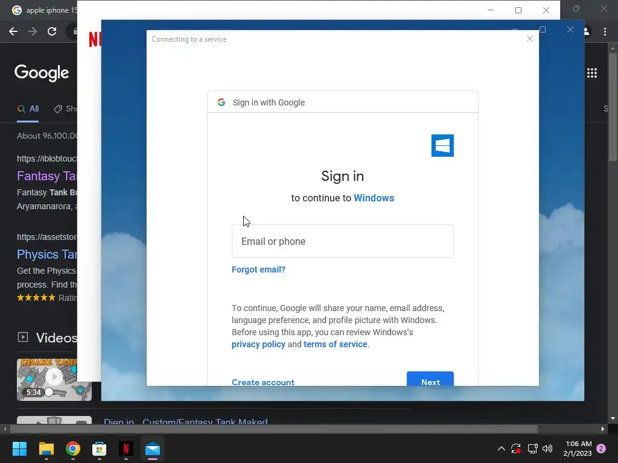Screen dimensions: 618x463
Task: Click Chrome vertical scrollbar thumb
Action: tap(613, 106)
